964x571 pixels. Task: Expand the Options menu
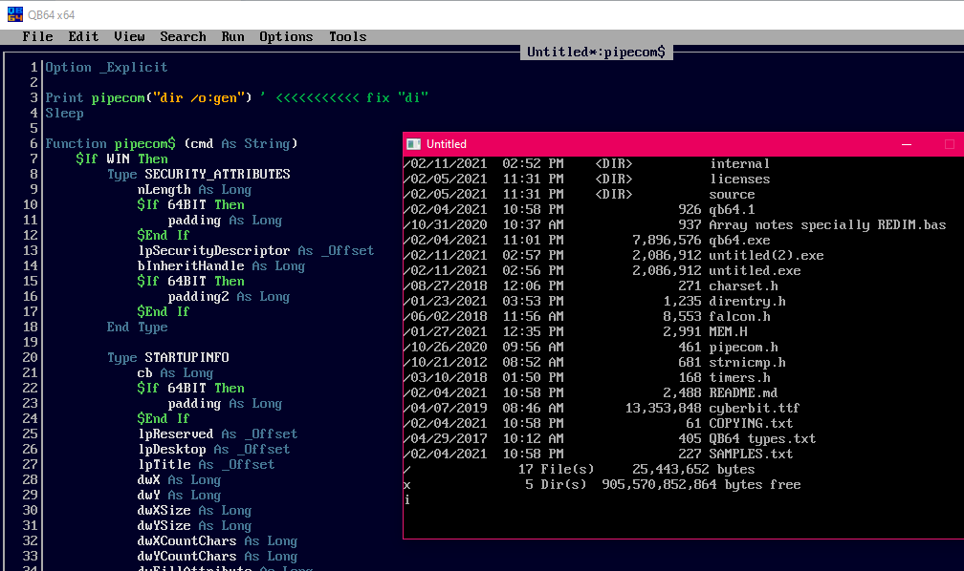point(286,36)
